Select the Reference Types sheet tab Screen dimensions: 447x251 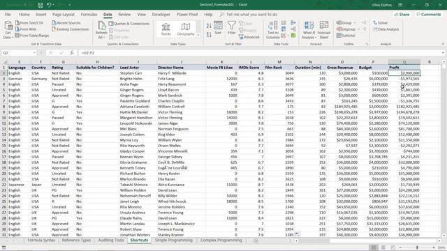(x=76, y=240)
